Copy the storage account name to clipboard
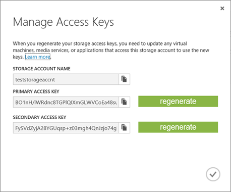Viewport: 231px width, 192px height. (x=124, y=79)
